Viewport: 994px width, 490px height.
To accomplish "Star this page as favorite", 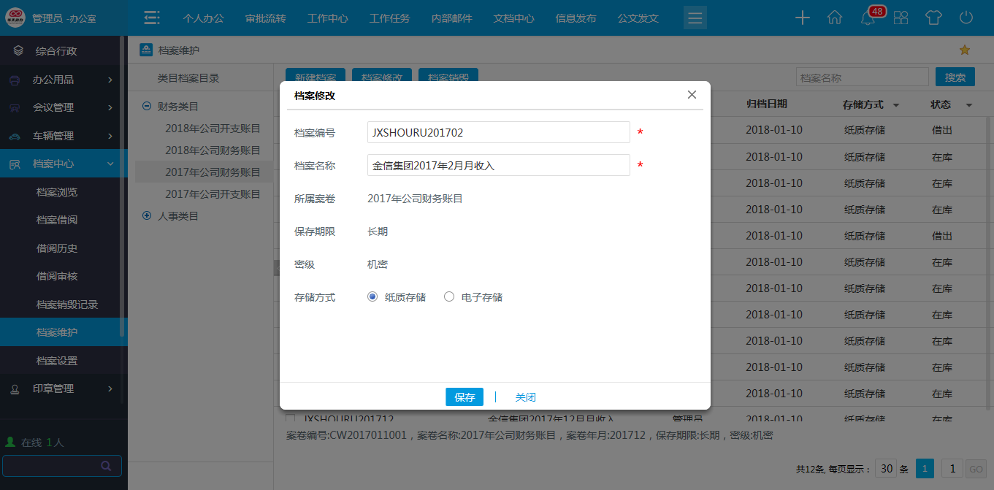I will pos(965,50).
